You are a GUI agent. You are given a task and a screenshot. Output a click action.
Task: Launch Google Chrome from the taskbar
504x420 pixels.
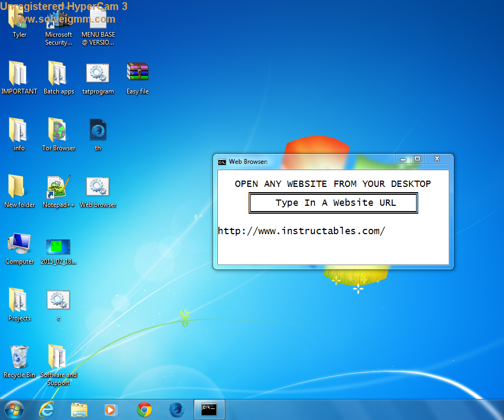pos(144,409)
